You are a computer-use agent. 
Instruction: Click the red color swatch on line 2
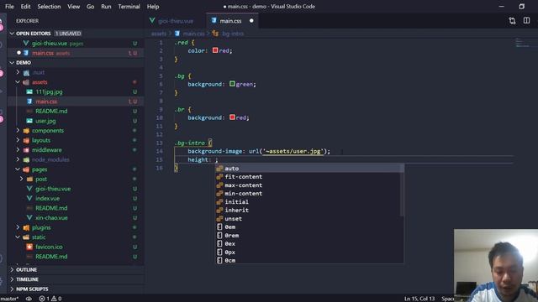215,50
